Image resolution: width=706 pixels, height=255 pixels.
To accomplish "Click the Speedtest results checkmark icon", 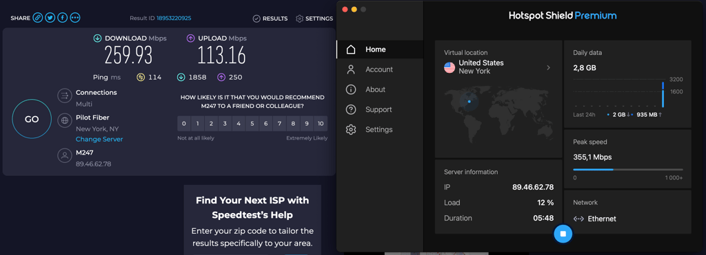I will (256, 19).
